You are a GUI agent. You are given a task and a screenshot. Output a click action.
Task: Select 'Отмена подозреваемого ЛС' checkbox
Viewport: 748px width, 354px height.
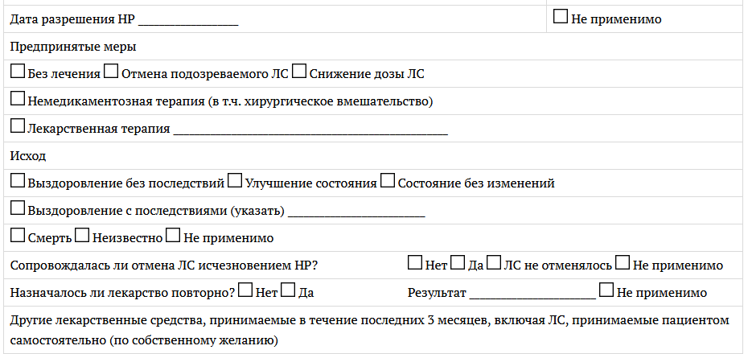pyautogui.click(x=111, y=72)
